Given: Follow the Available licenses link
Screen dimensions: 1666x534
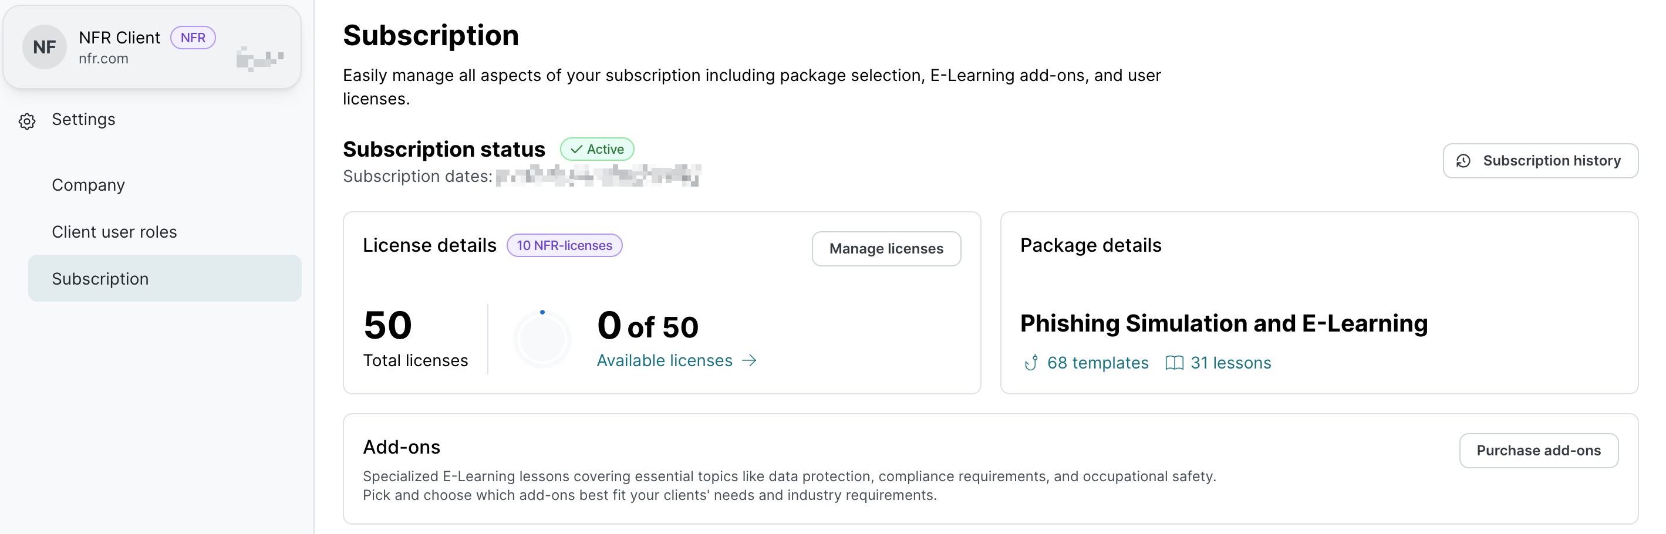Looking at the screenshot, I should tap(664, 361).
